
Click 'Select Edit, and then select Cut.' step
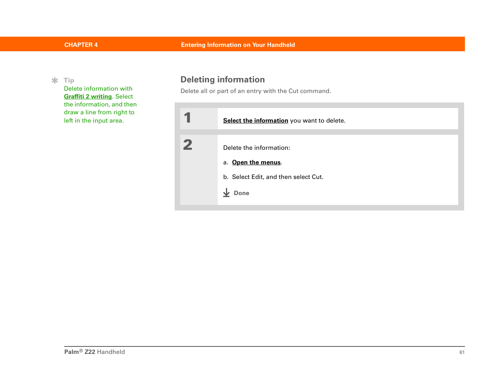coord(278,177)
